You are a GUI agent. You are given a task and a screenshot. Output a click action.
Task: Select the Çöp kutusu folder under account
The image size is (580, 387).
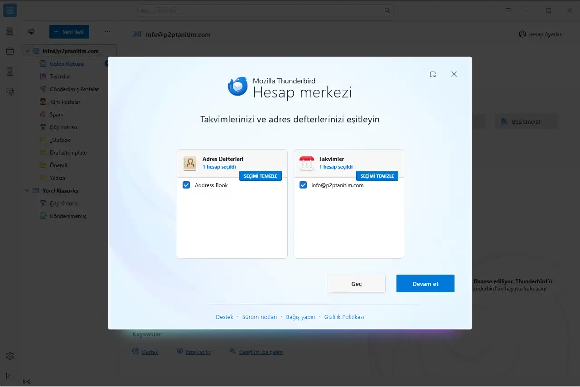pos(63,127)
